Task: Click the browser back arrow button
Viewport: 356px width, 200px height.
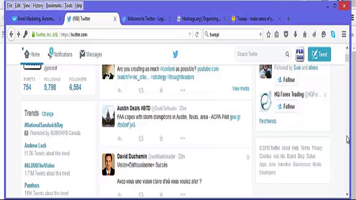Action: click(11, 34)
